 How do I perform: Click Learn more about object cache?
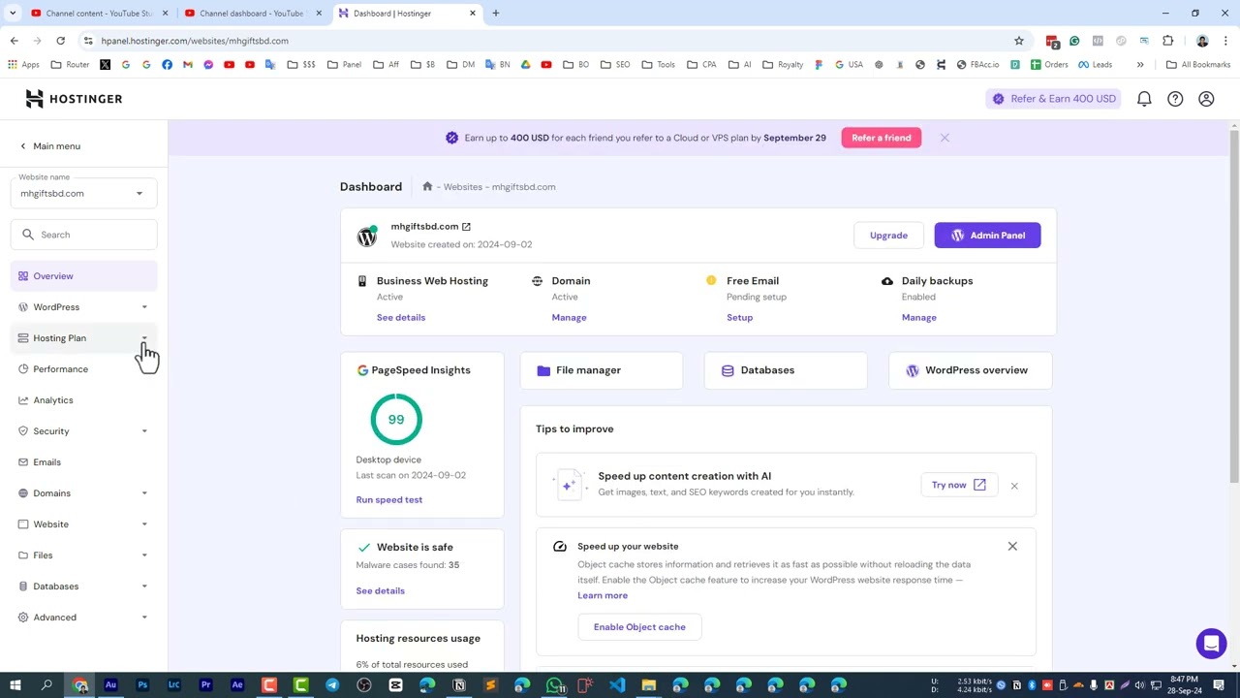pos(603,596)
